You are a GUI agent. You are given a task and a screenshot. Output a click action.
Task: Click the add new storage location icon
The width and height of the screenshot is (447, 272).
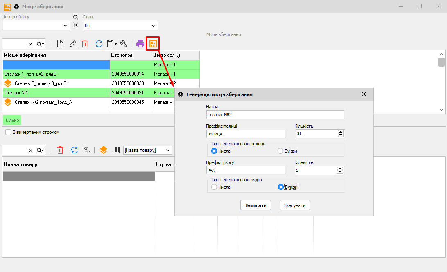(60, 44)
